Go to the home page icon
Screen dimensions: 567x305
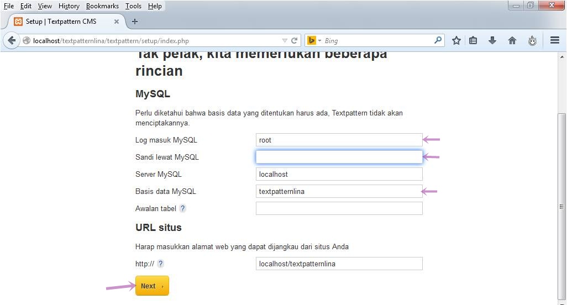coord(512,40)
